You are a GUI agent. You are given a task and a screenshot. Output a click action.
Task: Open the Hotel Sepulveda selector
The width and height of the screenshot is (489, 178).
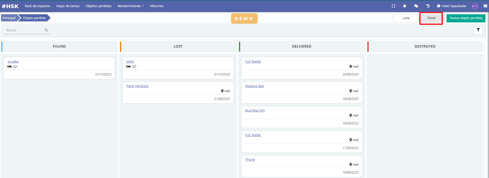[x=451, y=6]
